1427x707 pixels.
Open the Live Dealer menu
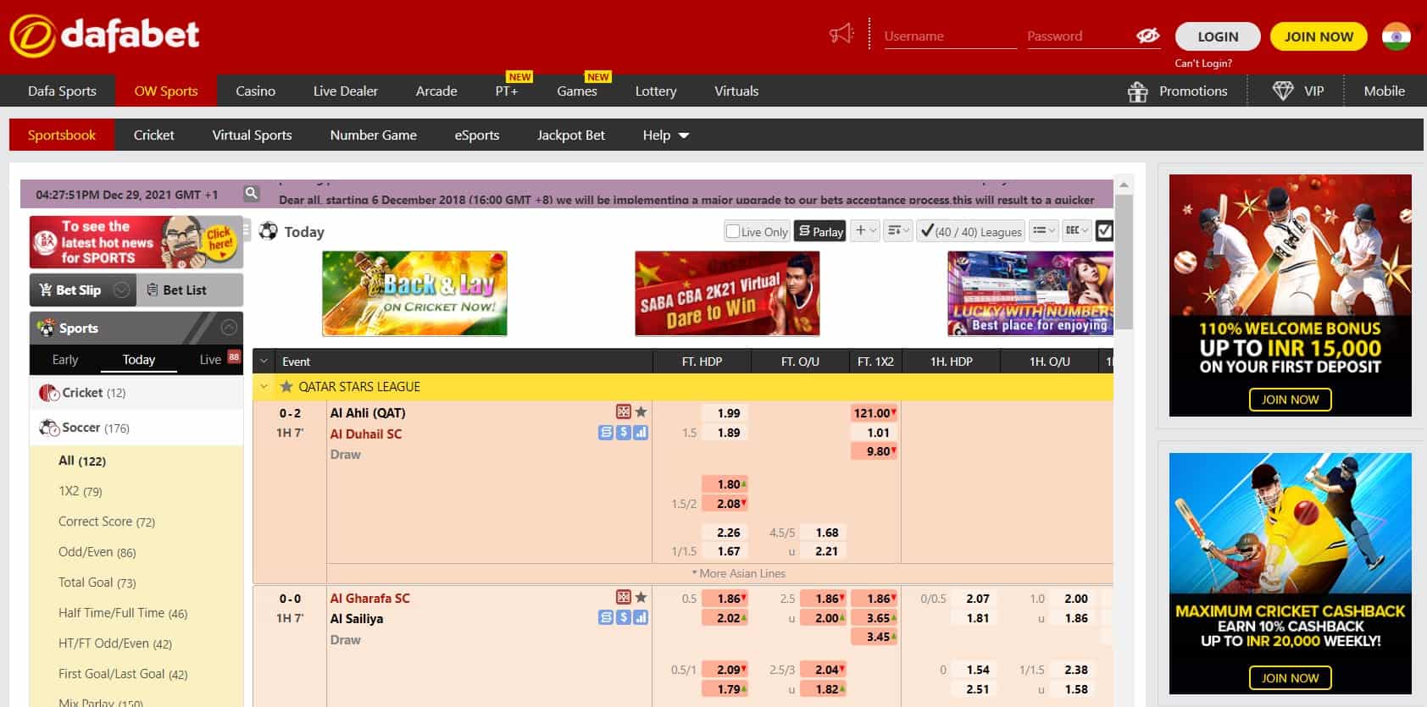346,91
